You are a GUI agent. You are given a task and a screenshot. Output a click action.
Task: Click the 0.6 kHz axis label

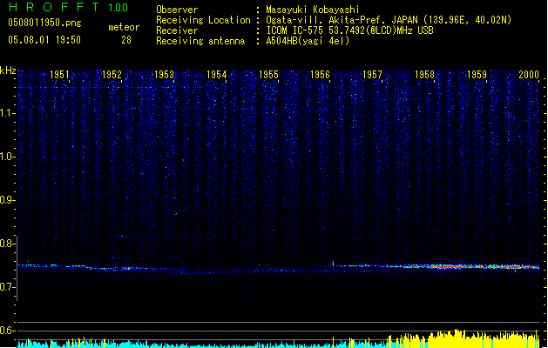coord(7,331)
